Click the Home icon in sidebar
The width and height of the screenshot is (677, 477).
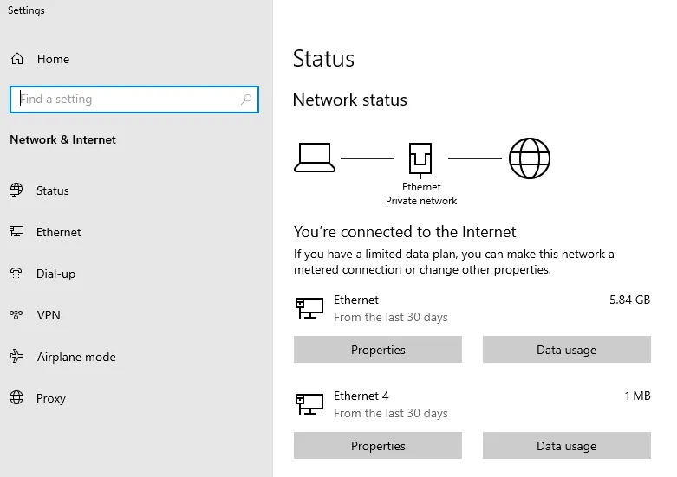coord(16,59)
